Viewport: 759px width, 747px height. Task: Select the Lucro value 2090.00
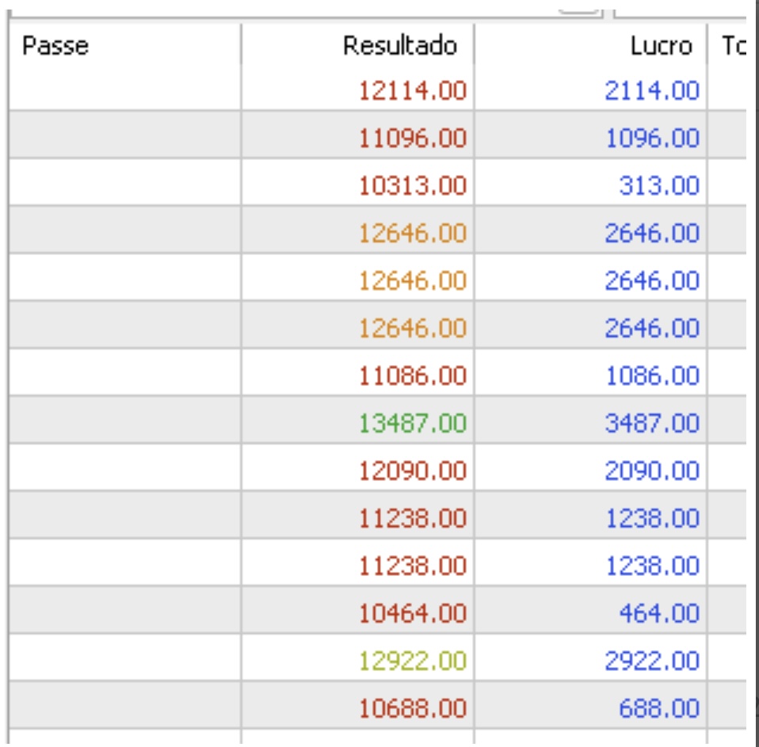pyautogui.click(x=651, y=471)
